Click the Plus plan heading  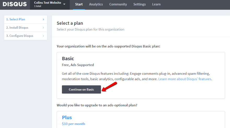click(67, 117)
